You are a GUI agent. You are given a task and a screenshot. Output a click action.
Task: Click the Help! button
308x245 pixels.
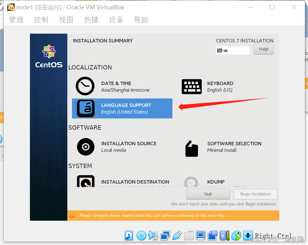(264, 49)
